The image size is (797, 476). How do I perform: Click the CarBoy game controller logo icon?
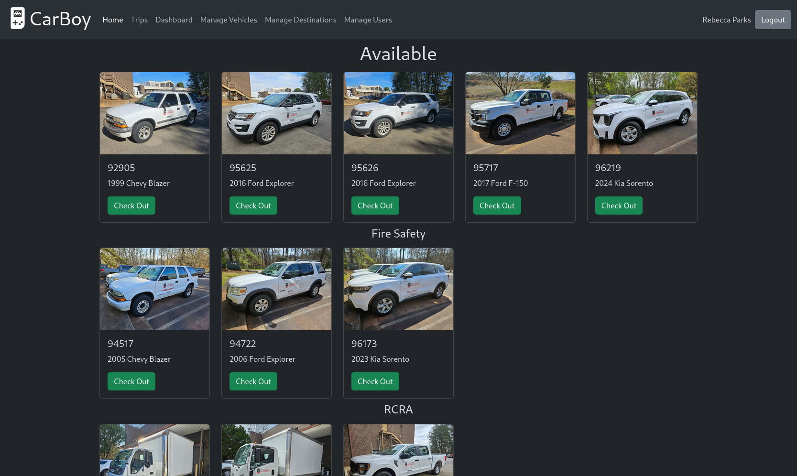18,19
